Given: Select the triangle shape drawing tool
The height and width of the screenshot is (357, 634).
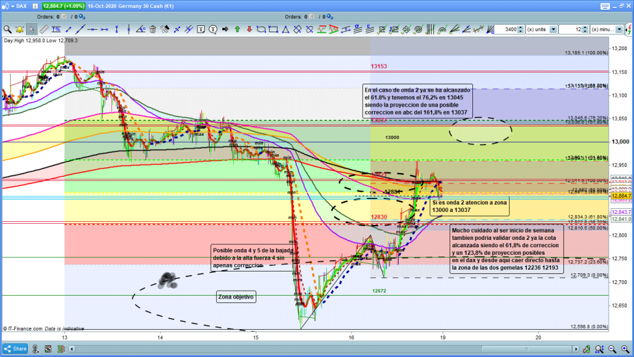Looking at the screenshot, I should [x=285, y=29].
